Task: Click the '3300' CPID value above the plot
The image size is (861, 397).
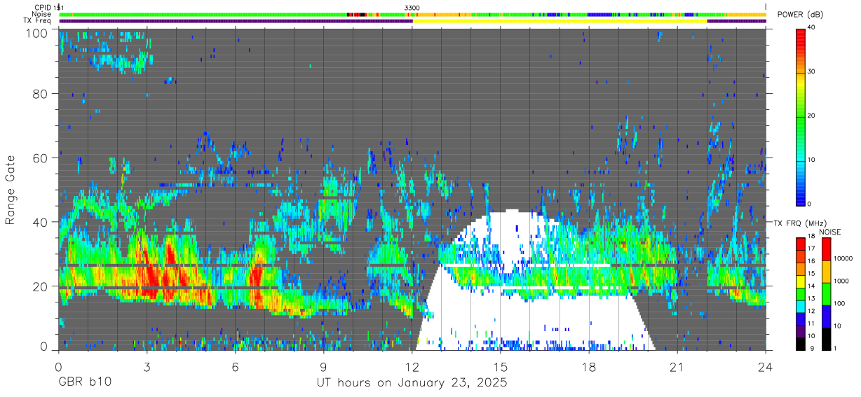Action: 412,7
